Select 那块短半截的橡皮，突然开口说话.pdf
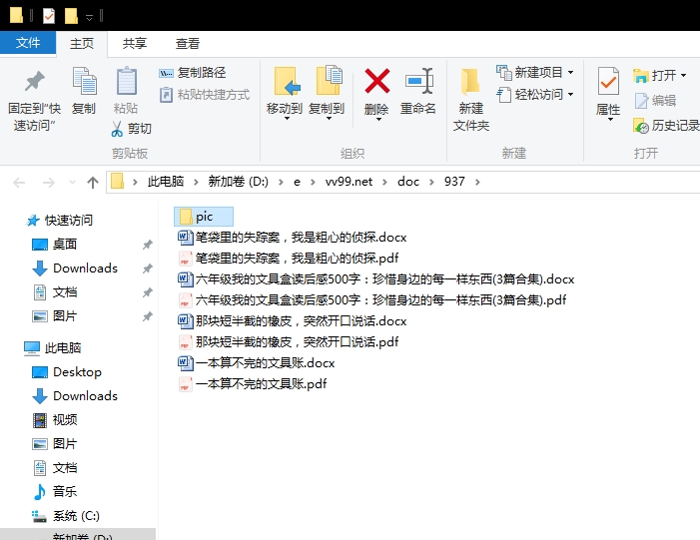Image resolution: width=700 pixels, height=540 pixels. [289, 341]
